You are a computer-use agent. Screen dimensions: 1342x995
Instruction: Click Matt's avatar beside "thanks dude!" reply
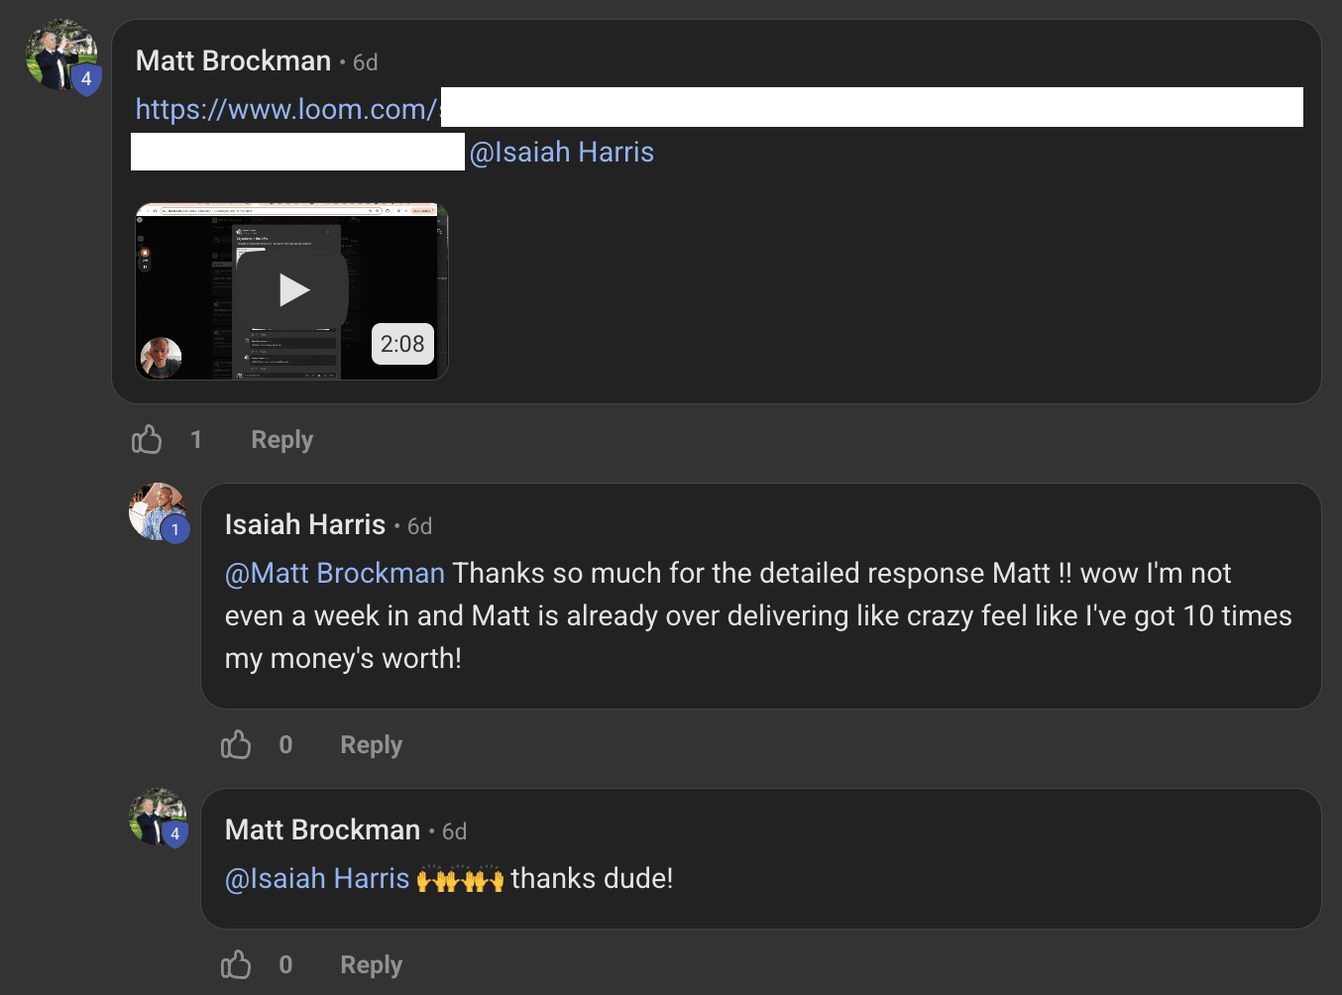pos(154,815)
